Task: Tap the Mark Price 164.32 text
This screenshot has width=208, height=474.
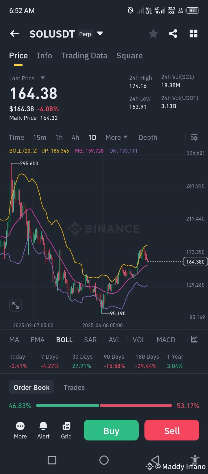Action: (34, 118)
